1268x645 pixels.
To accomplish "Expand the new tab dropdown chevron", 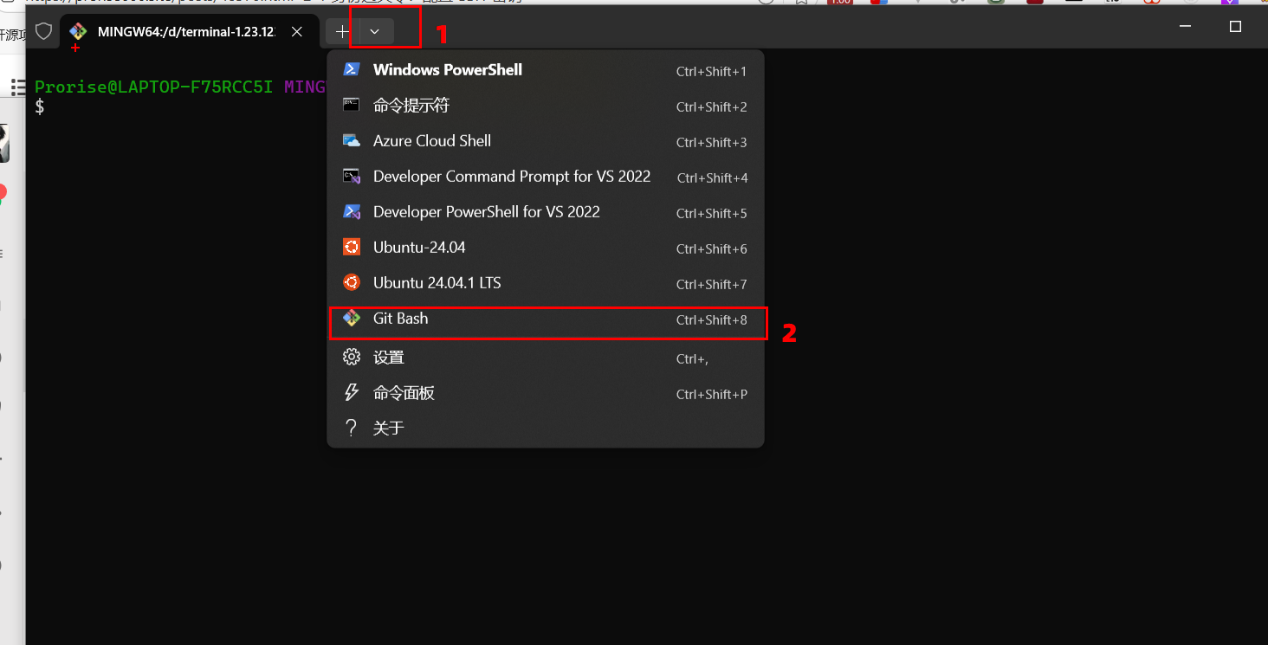I will 375,32.
